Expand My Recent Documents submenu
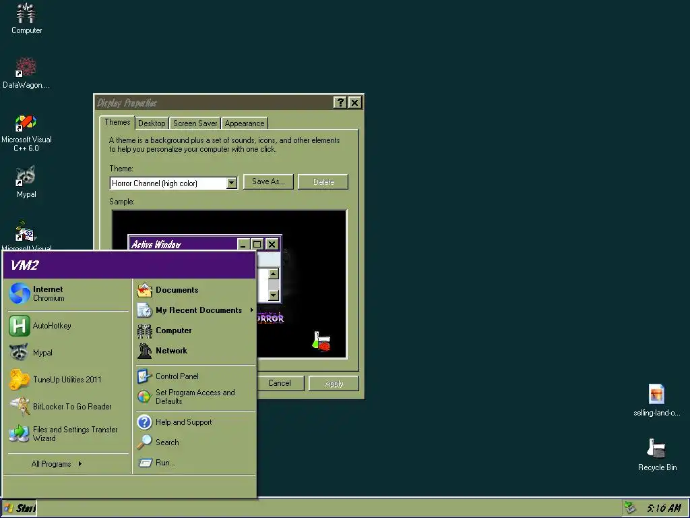 click(195, 310)
